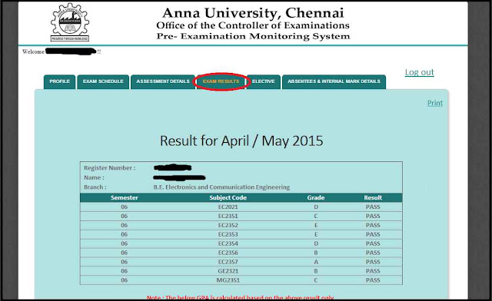Switch to the EXAM SCHEDULE tab
Image resolution: width=492 pixels, height=301 pixels.
[103, 82]
